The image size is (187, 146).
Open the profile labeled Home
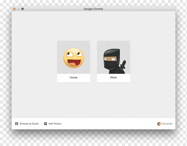click(74, 78)
